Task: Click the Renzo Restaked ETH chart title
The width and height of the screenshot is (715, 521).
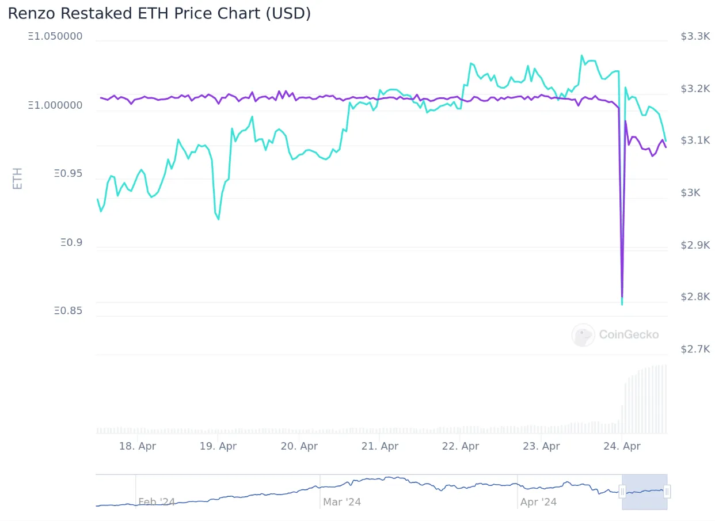Action: click(x=159, y=13)
